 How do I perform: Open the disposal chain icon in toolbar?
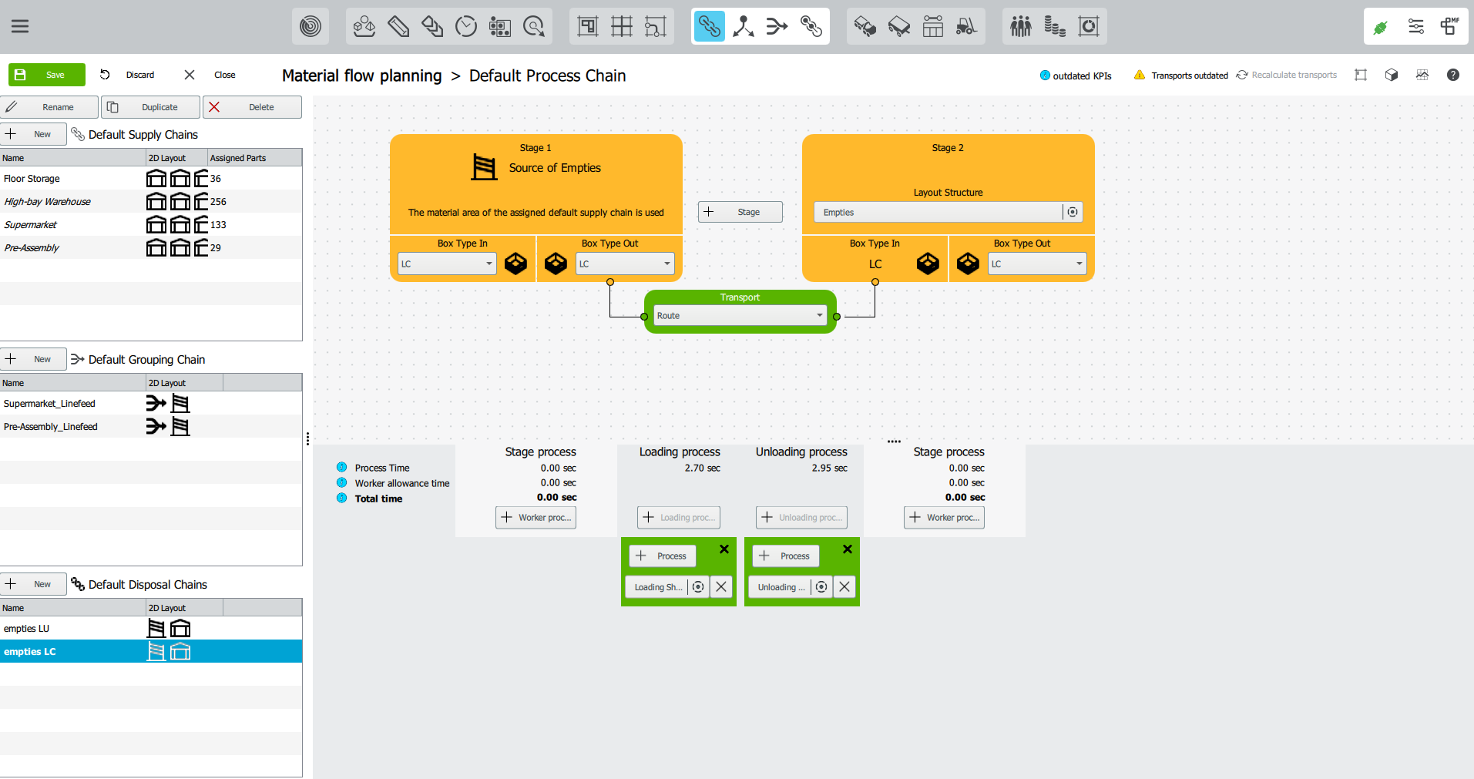point(811,27)
